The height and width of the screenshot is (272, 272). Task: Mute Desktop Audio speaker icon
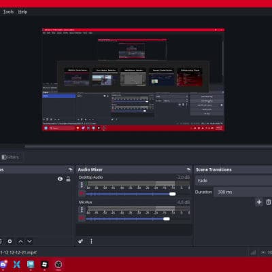coord(82,194)
